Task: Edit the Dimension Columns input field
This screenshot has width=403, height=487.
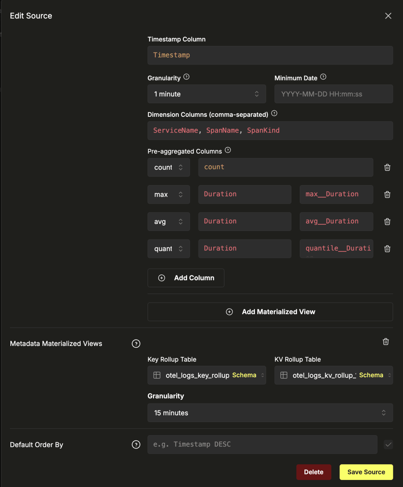Action: [x=270, y=131]
